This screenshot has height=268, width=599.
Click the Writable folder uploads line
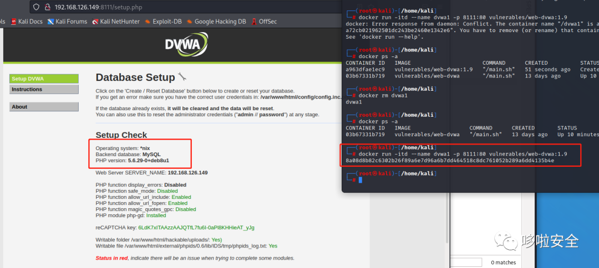click(x=159, y=240)
